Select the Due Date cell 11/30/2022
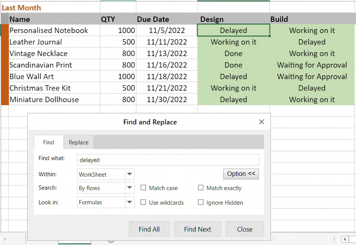 (168, 99)
